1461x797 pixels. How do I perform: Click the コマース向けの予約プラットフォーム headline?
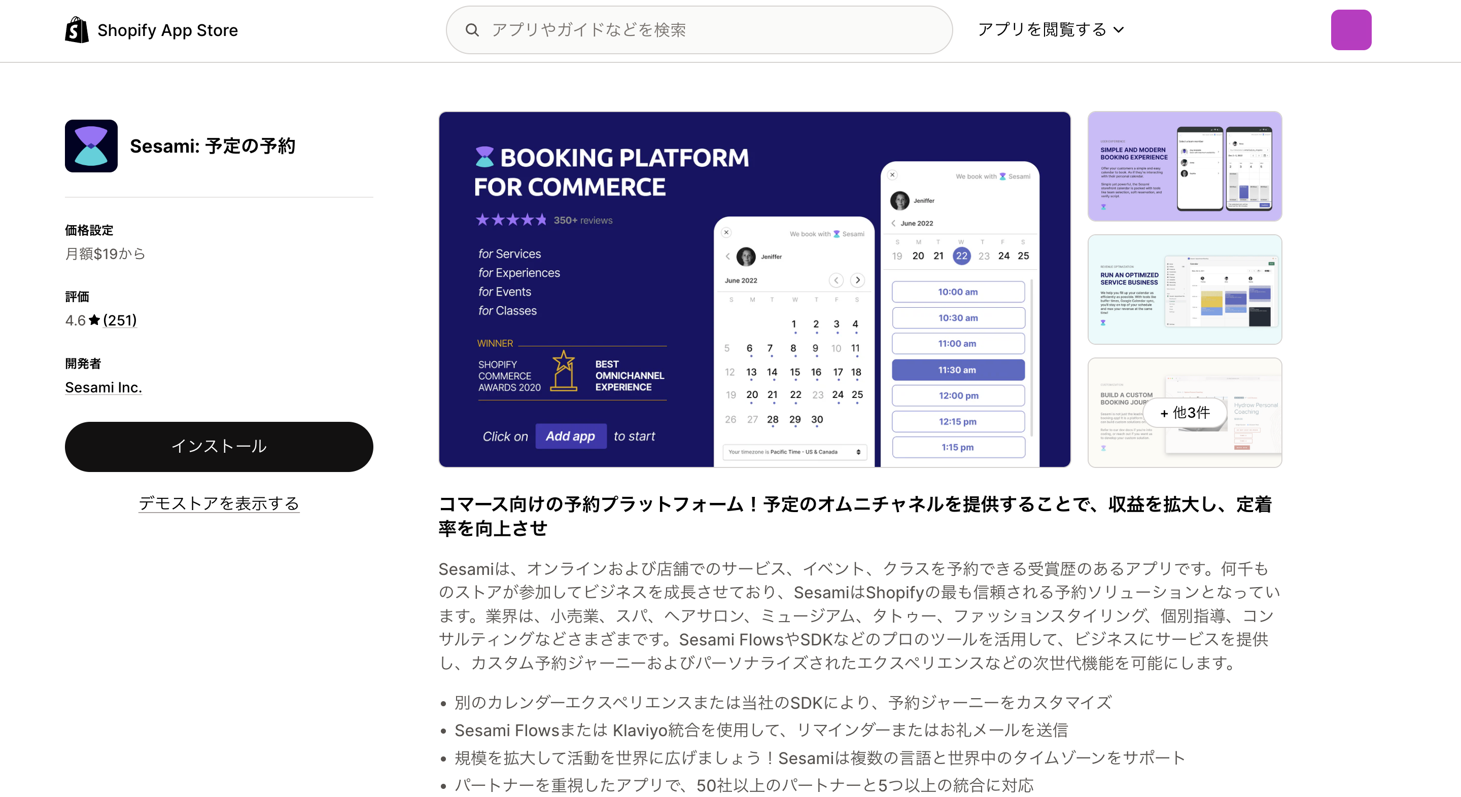pos(855,516)
